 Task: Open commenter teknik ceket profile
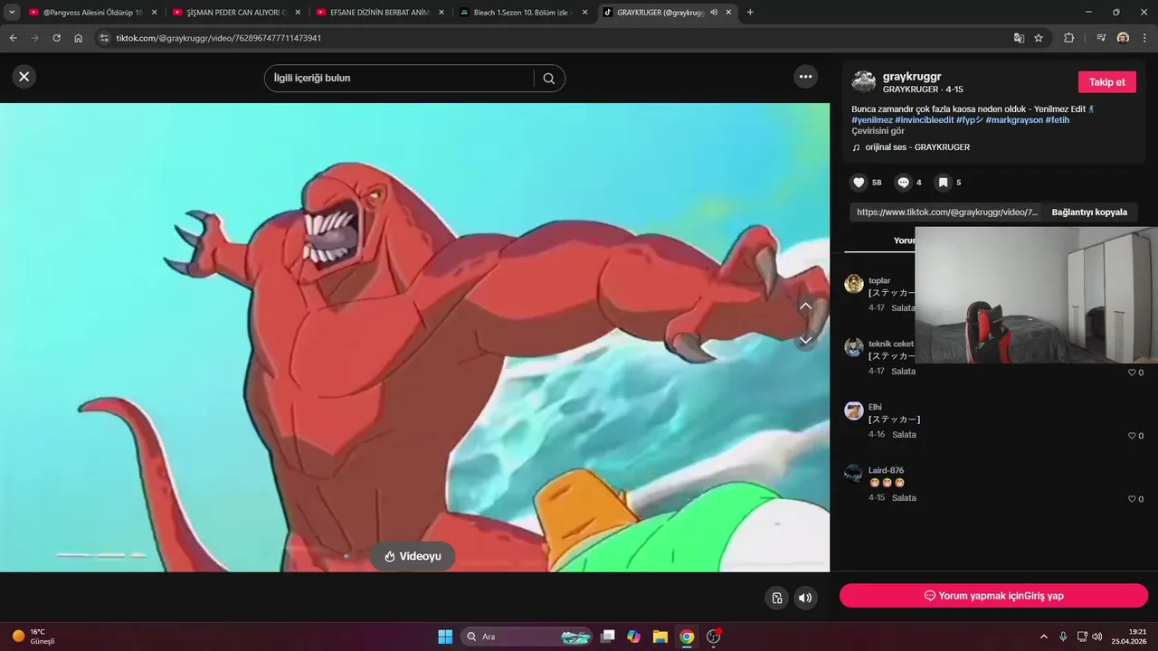[891, 344]
